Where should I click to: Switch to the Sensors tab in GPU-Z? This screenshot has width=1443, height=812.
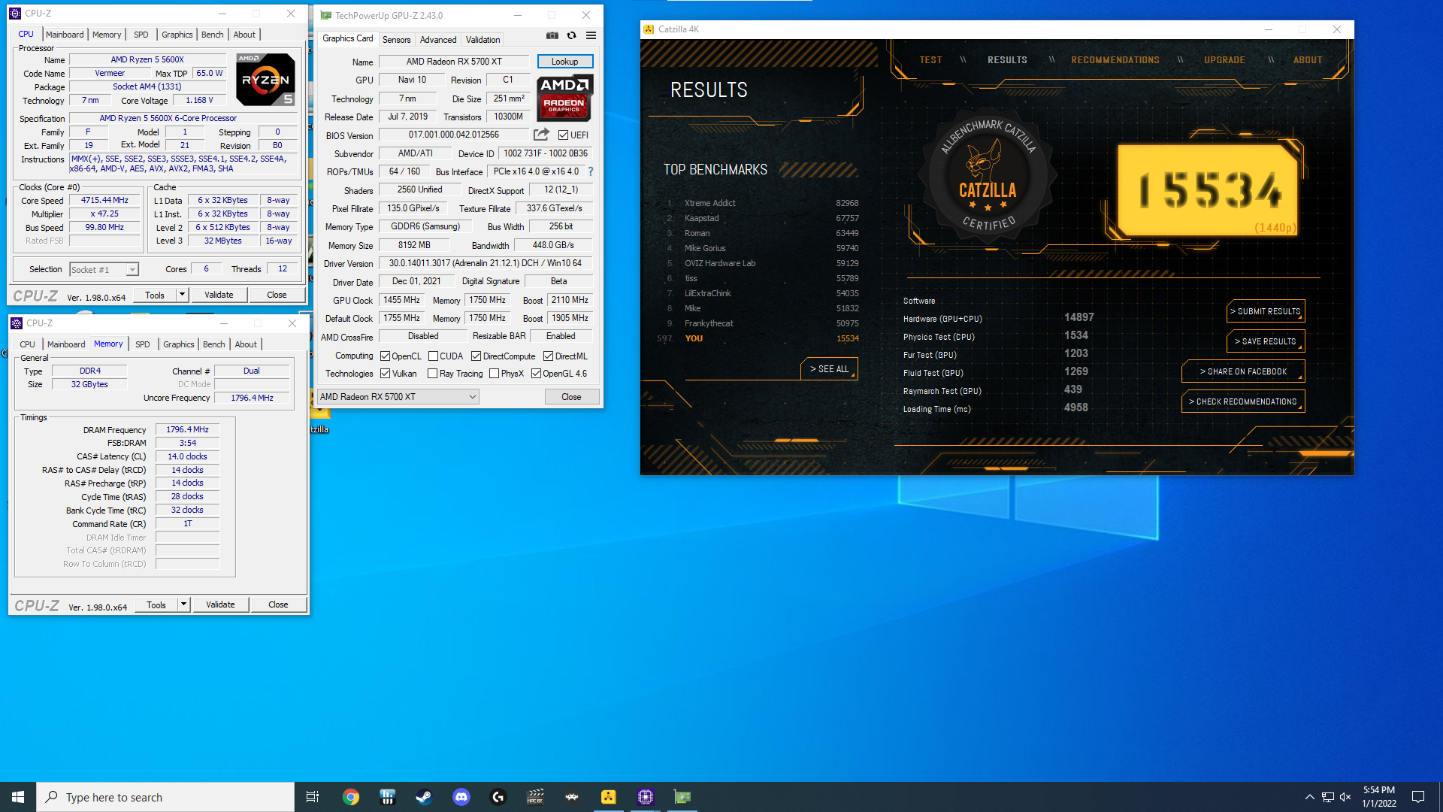[396, 40]
